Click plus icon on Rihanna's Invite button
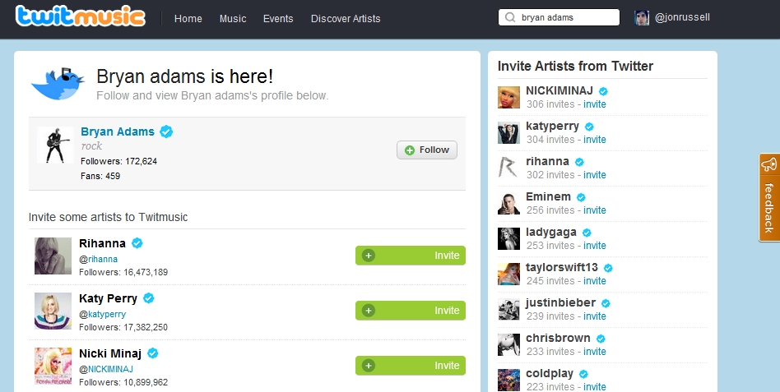Viewport: 780px width, 392px height. pyautogui.click(x=368, y=256)
